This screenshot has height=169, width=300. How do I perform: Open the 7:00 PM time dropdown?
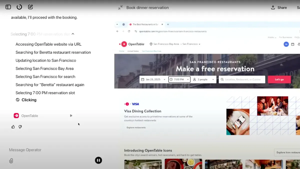click(x=179, y=79)
